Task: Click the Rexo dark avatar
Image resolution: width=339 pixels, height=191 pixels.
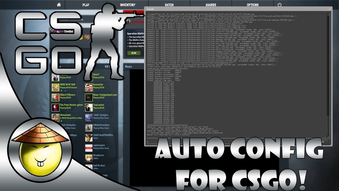Action: pos(88,97)
